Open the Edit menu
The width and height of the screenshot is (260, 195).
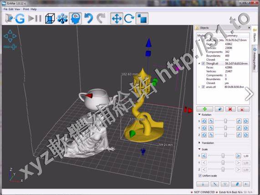pyautogui.click(x=11, y=9)
